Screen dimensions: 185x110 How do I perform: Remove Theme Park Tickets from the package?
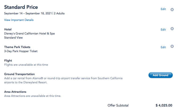click(x=172, y=47)
